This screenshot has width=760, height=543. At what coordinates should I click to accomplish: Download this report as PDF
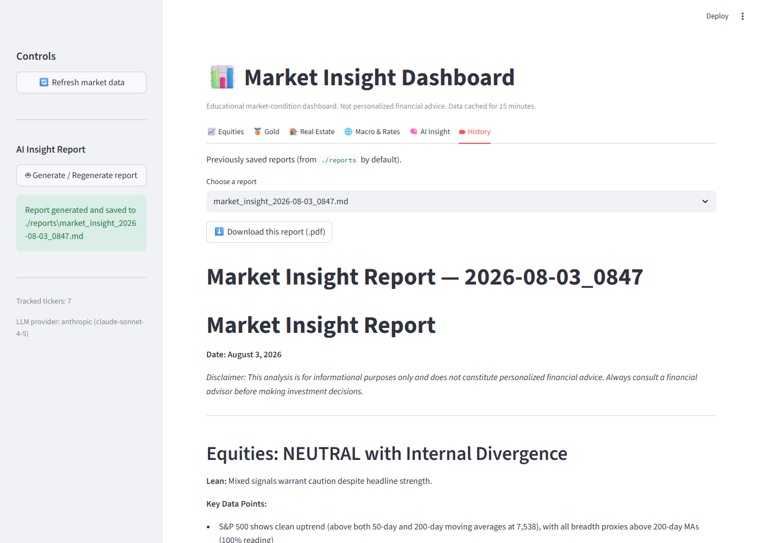(x=269, y=232)
